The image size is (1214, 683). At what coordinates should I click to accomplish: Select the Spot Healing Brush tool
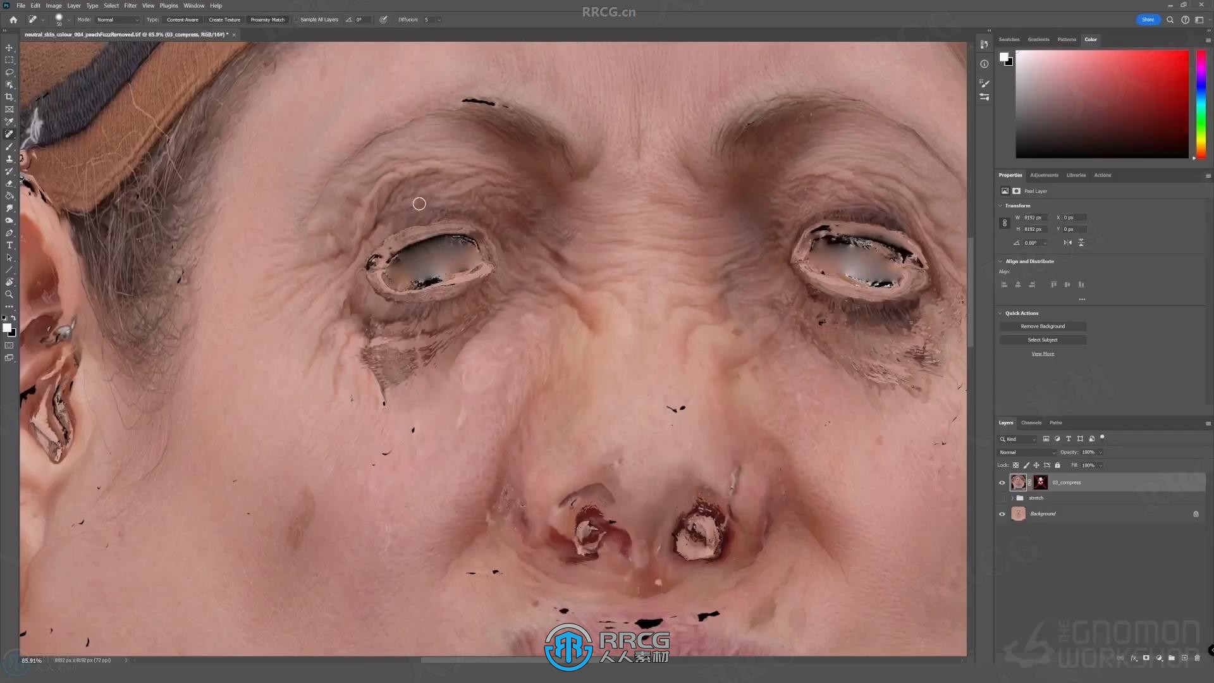(9, 134)
